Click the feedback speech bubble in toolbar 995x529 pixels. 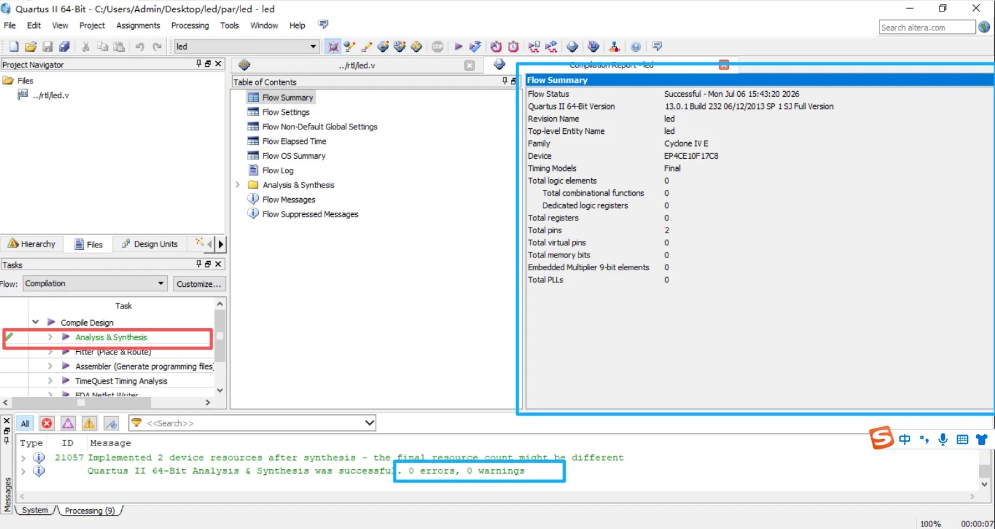pos(657,47)
